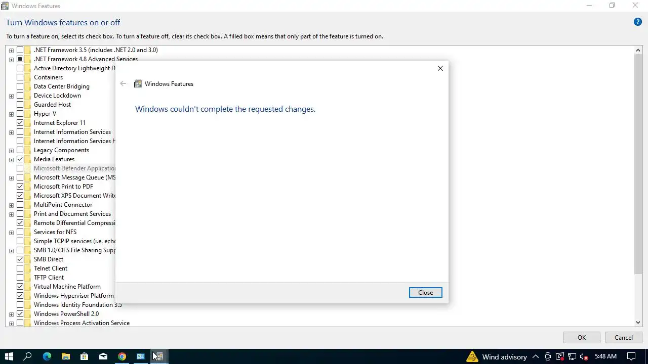
Task: Enable Telnet Client checkbox
Action: [x=20, y=268]
